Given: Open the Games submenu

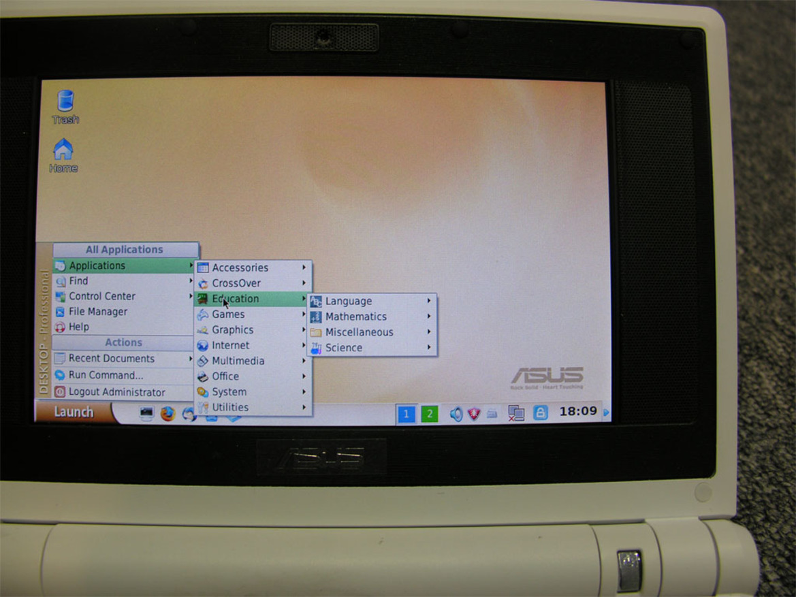Looking at the screenshot, I should (x=253, y=314).
